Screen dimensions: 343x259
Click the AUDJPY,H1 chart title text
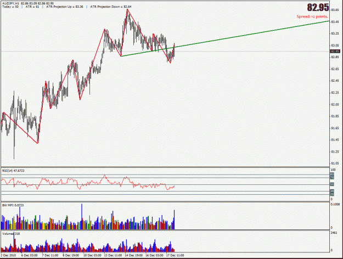coord(10,3)
